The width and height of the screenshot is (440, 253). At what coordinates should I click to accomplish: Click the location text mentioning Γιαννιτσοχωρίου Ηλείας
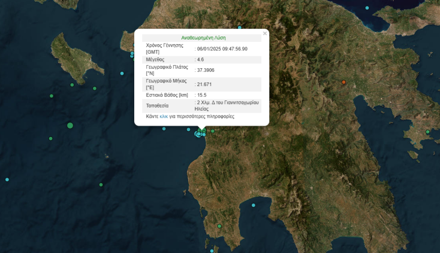[228, 105]
